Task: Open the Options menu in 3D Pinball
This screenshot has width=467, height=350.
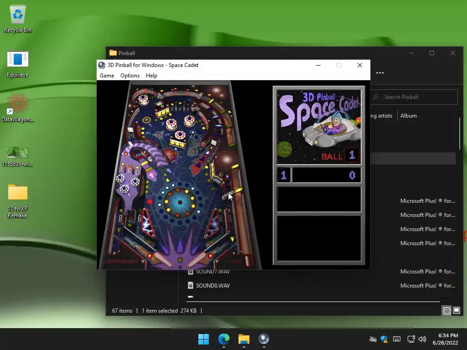Action: pos(130,76)
